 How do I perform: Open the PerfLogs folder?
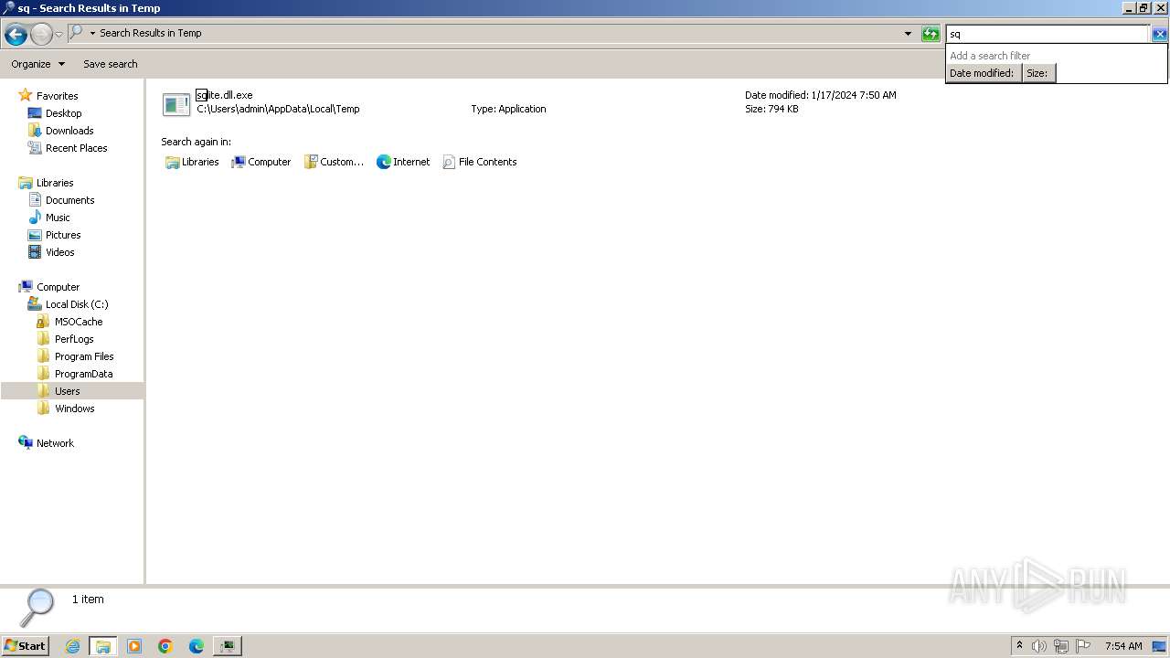point(74,339)
